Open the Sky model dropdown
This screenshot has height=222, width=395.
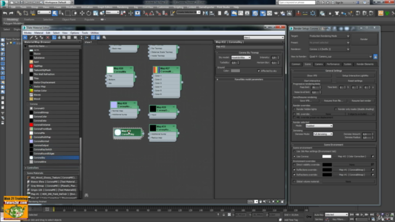[241, 57]
